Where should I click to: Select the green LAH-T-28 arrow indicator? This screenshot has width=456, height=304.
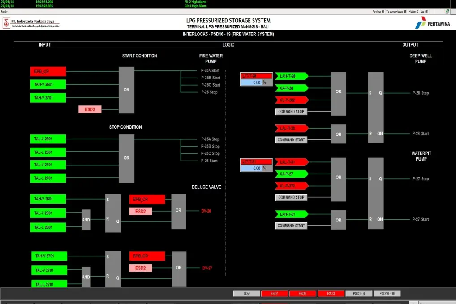(290, 76)
